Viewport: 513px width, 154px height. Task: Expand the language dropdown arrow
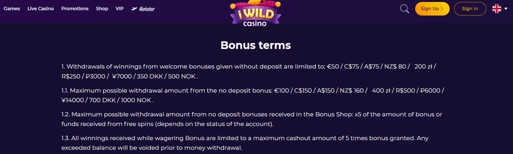tap(506, 9)
